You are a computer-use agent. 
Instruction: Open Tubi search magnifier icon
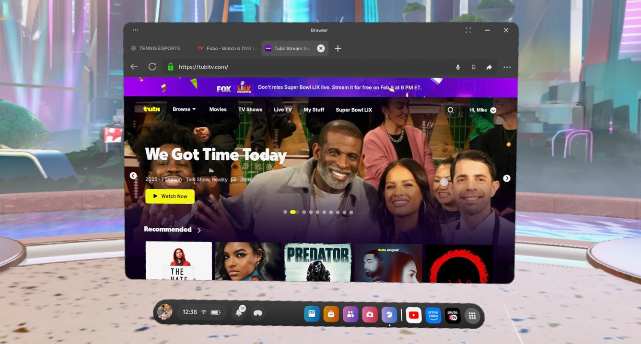[x=450, y=110]
